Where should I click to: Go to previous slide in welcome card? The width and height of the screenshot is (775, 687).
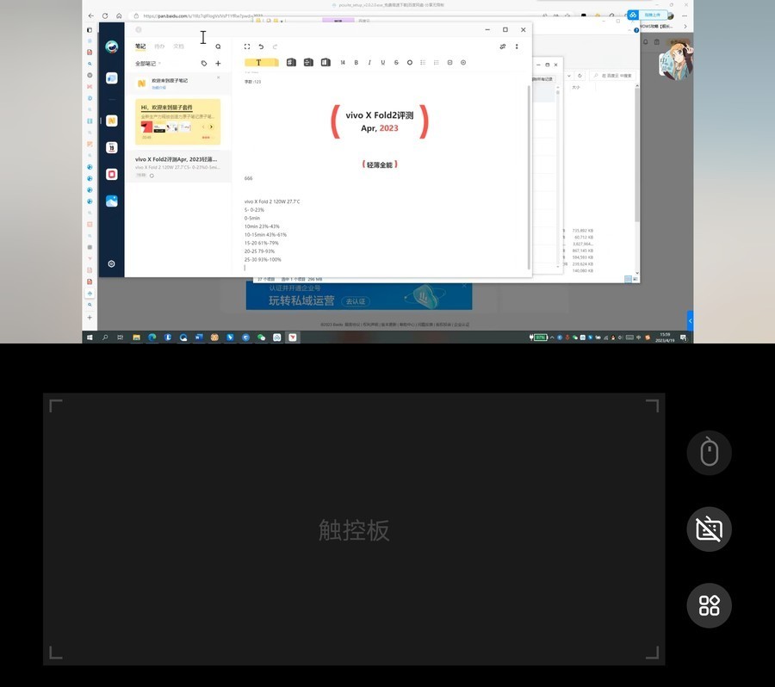click(203, 127)
